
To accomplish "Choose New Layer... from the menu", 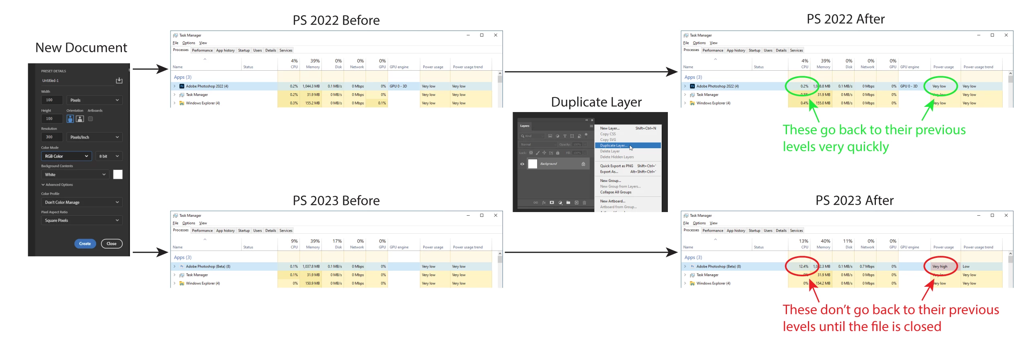I will 628,128.
